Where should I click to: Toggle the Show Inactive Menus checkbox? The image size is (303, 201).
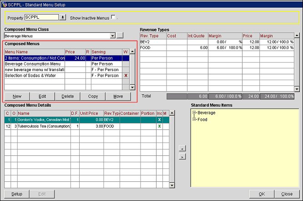113,17
